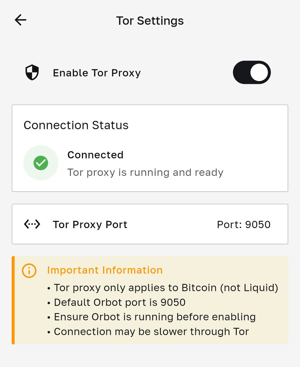Click the green connected checkmark icon
300x367 pixels.
(41, 163)
